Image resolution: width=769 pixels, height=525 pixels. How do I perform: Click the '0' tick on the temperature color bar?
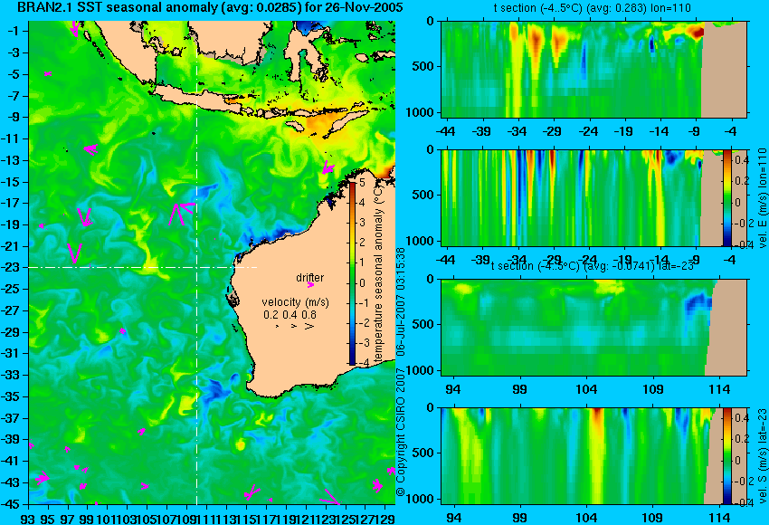click(362, 282)
